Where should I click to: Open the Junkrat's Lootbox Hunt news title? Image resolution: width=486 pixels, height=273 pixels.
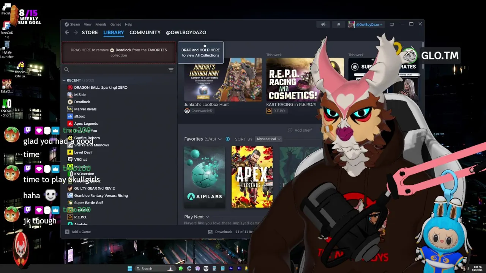[x=207, y=105]
